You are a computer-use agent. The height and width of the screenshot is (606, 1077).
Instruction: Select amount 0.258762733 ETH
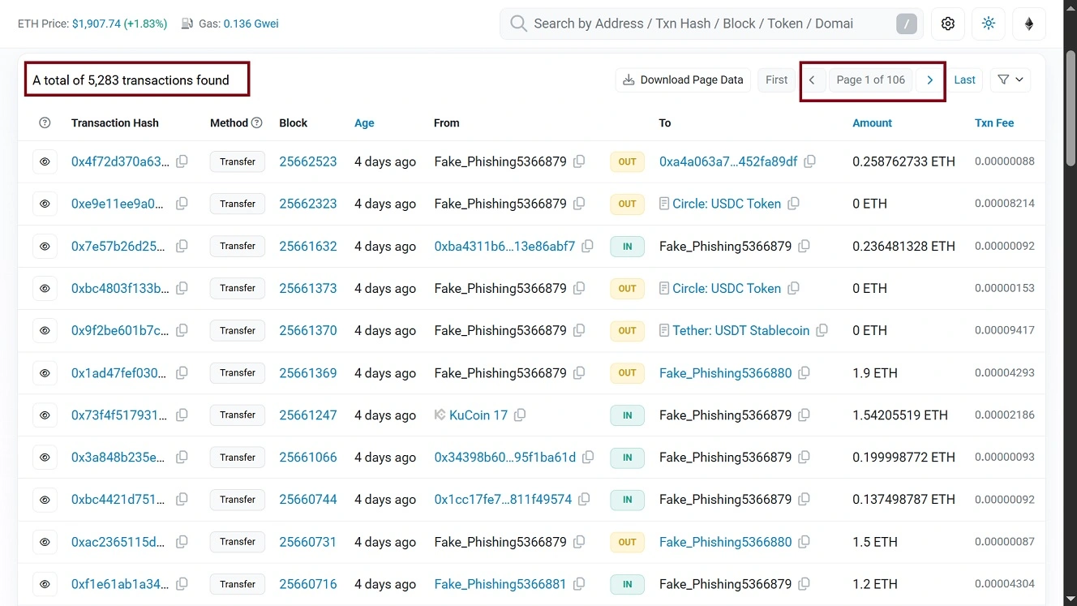click(x=903, y=161)
